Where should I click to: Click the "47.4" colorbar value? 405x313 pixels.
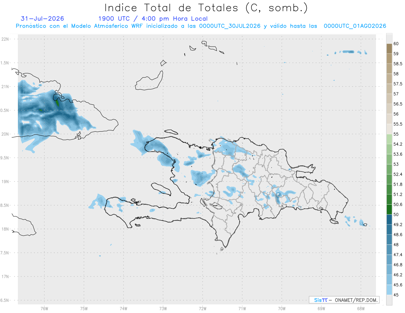[398, 255]
